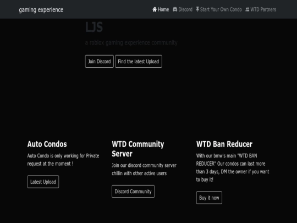This screenshot has width=297, height=223.
Task: Open the WTD Partners nav link
Action: pyautogui.click(x=261, y=9)
